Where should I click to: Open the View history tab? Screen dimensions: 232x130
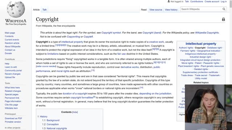pos(171,10)
